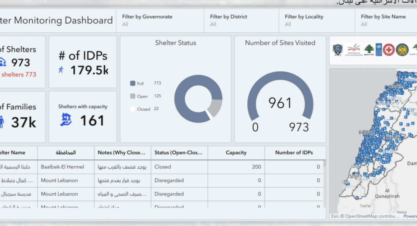The width and height of the screenshot is (417, 226).
Task: Click the blue shield emblem logo
Action: (337, 50)
